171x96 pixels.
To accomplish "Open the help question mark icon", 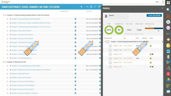I will (163, 2).
